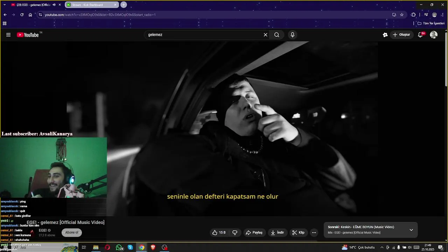
Task: Close the YouTube browser tab
Action: [x=59, y=5]
